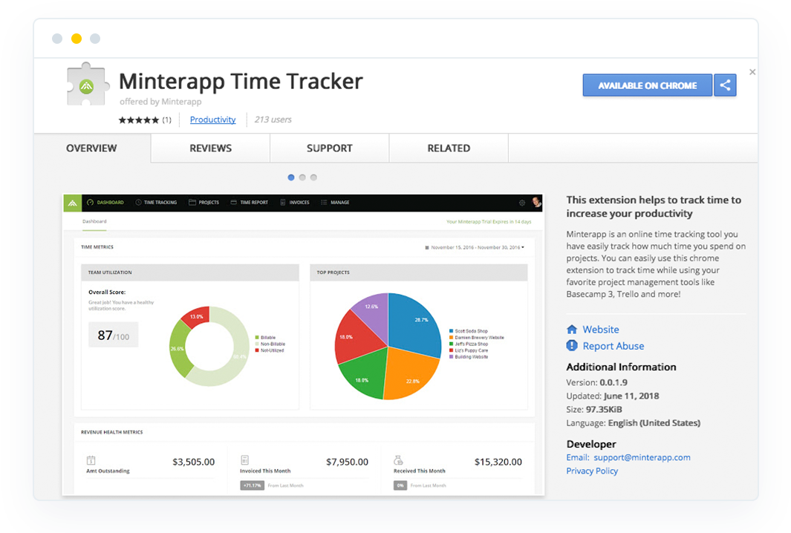Click the Top Projects panel header

419,272
